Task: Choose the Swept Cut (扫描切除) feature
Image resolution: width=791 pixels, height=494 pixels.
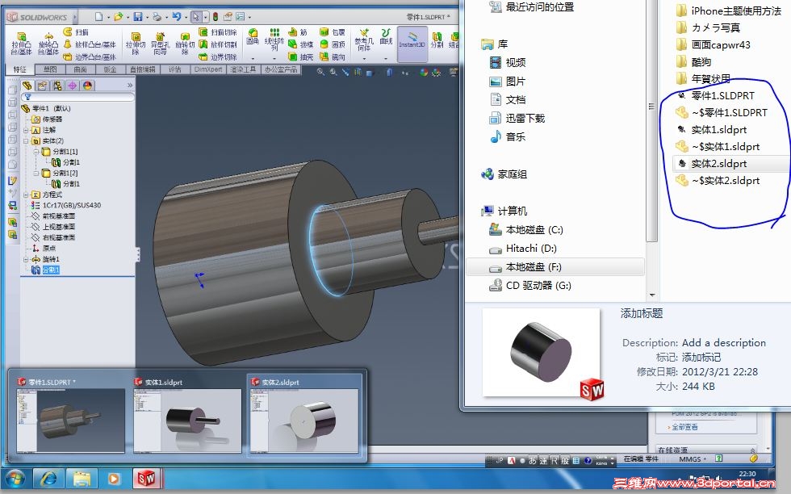Action: point(217,32)
